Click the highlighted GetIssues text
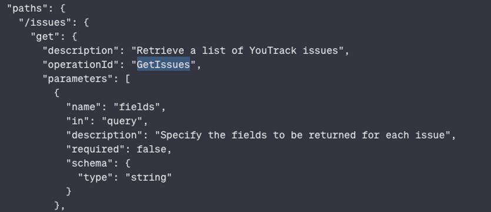 click(x=163, y=65)
